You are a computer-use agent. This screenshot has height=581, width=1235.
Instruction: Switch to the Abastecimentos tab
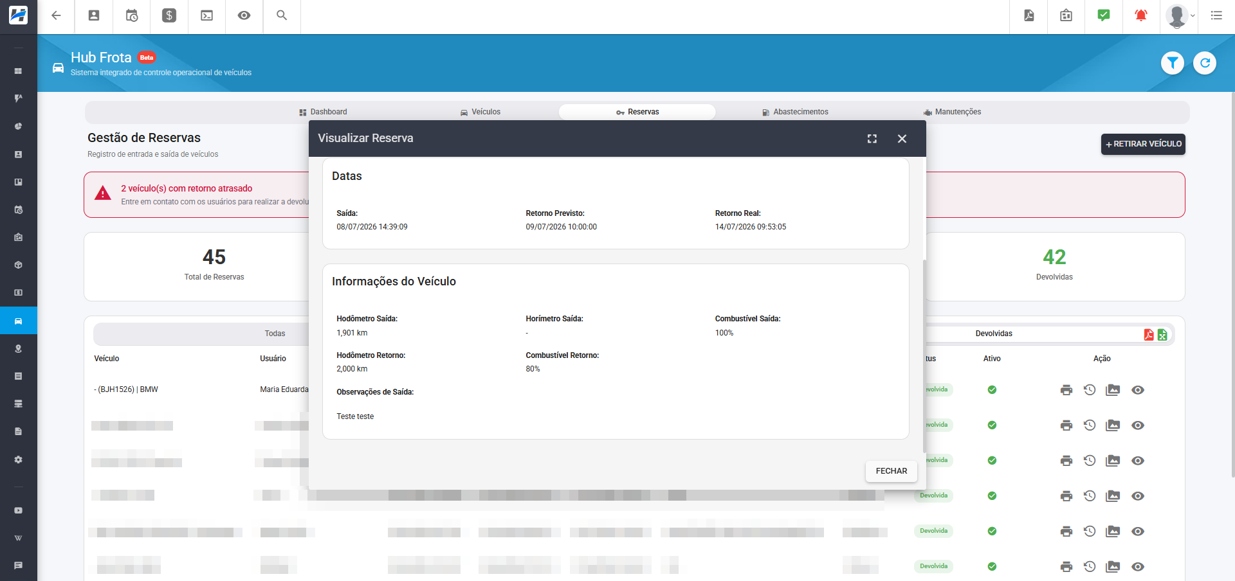[x=795, y=112]
